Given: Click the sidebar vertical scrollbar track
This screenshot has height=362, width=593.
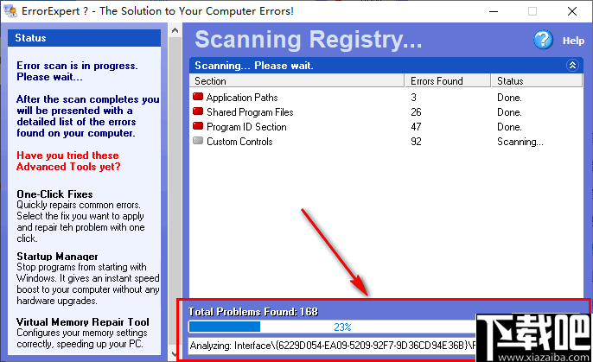Looking at the screenshot, I should (x=175, y=192).
